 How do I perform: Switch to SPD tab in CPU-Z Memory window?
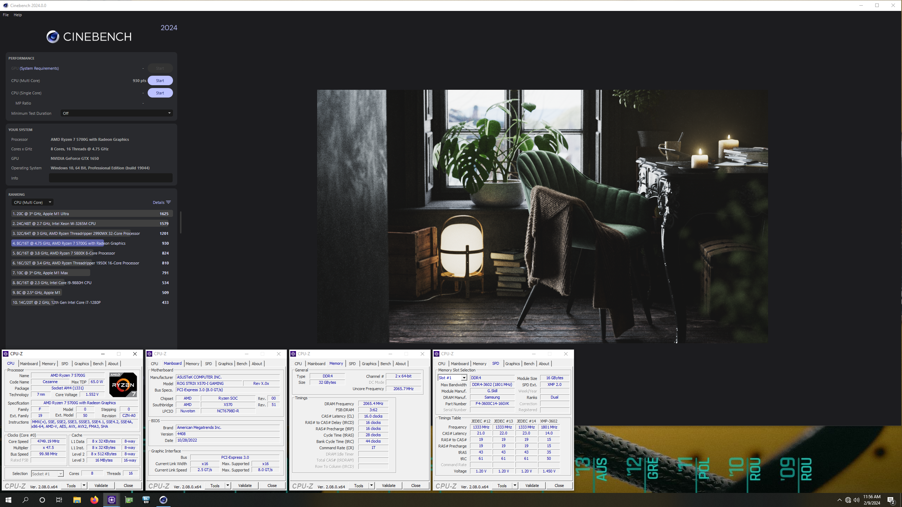[x=352, y=364]
